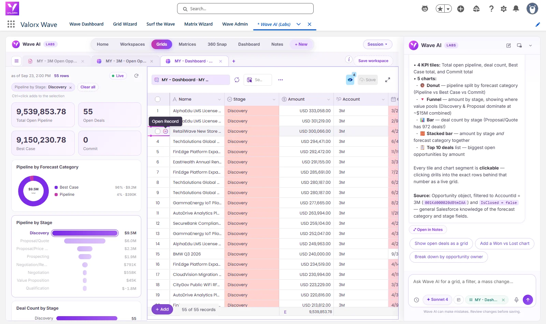Viewport: 546px width, 324px height.
Task: Open the MY - Dashboard grid selector
Action: click(x=190, y=80)
